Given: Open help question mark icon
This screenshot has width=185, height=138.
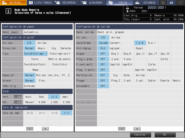Looking at the screenshot, I should pos(180,2).
